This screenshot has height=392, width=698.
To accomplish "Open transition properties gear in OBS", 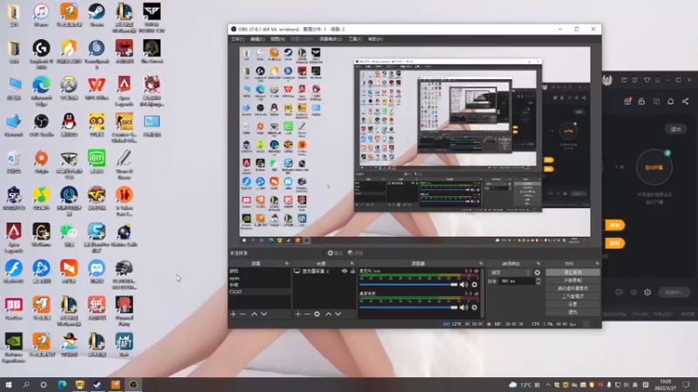I will [537, 273].
